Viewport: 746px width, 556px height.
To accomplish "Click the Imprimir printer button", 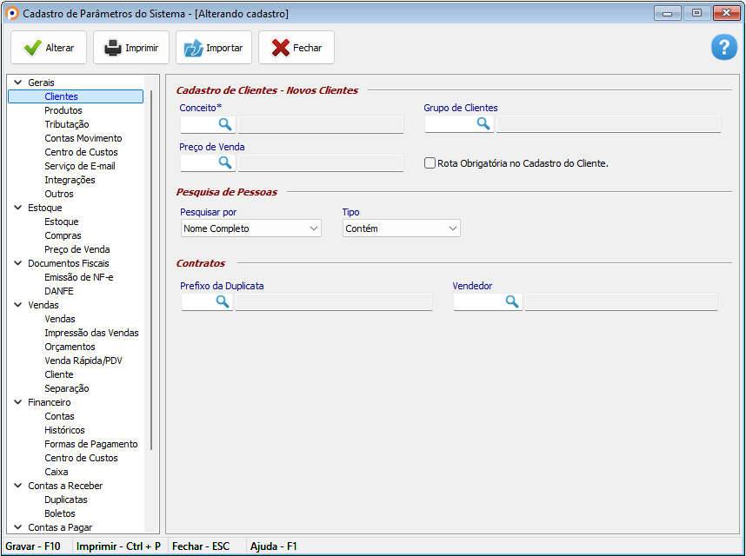I will click(132, 48).
